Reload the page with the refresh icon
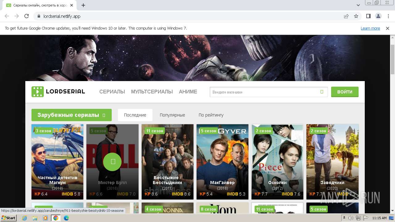 tap(27, 16)
